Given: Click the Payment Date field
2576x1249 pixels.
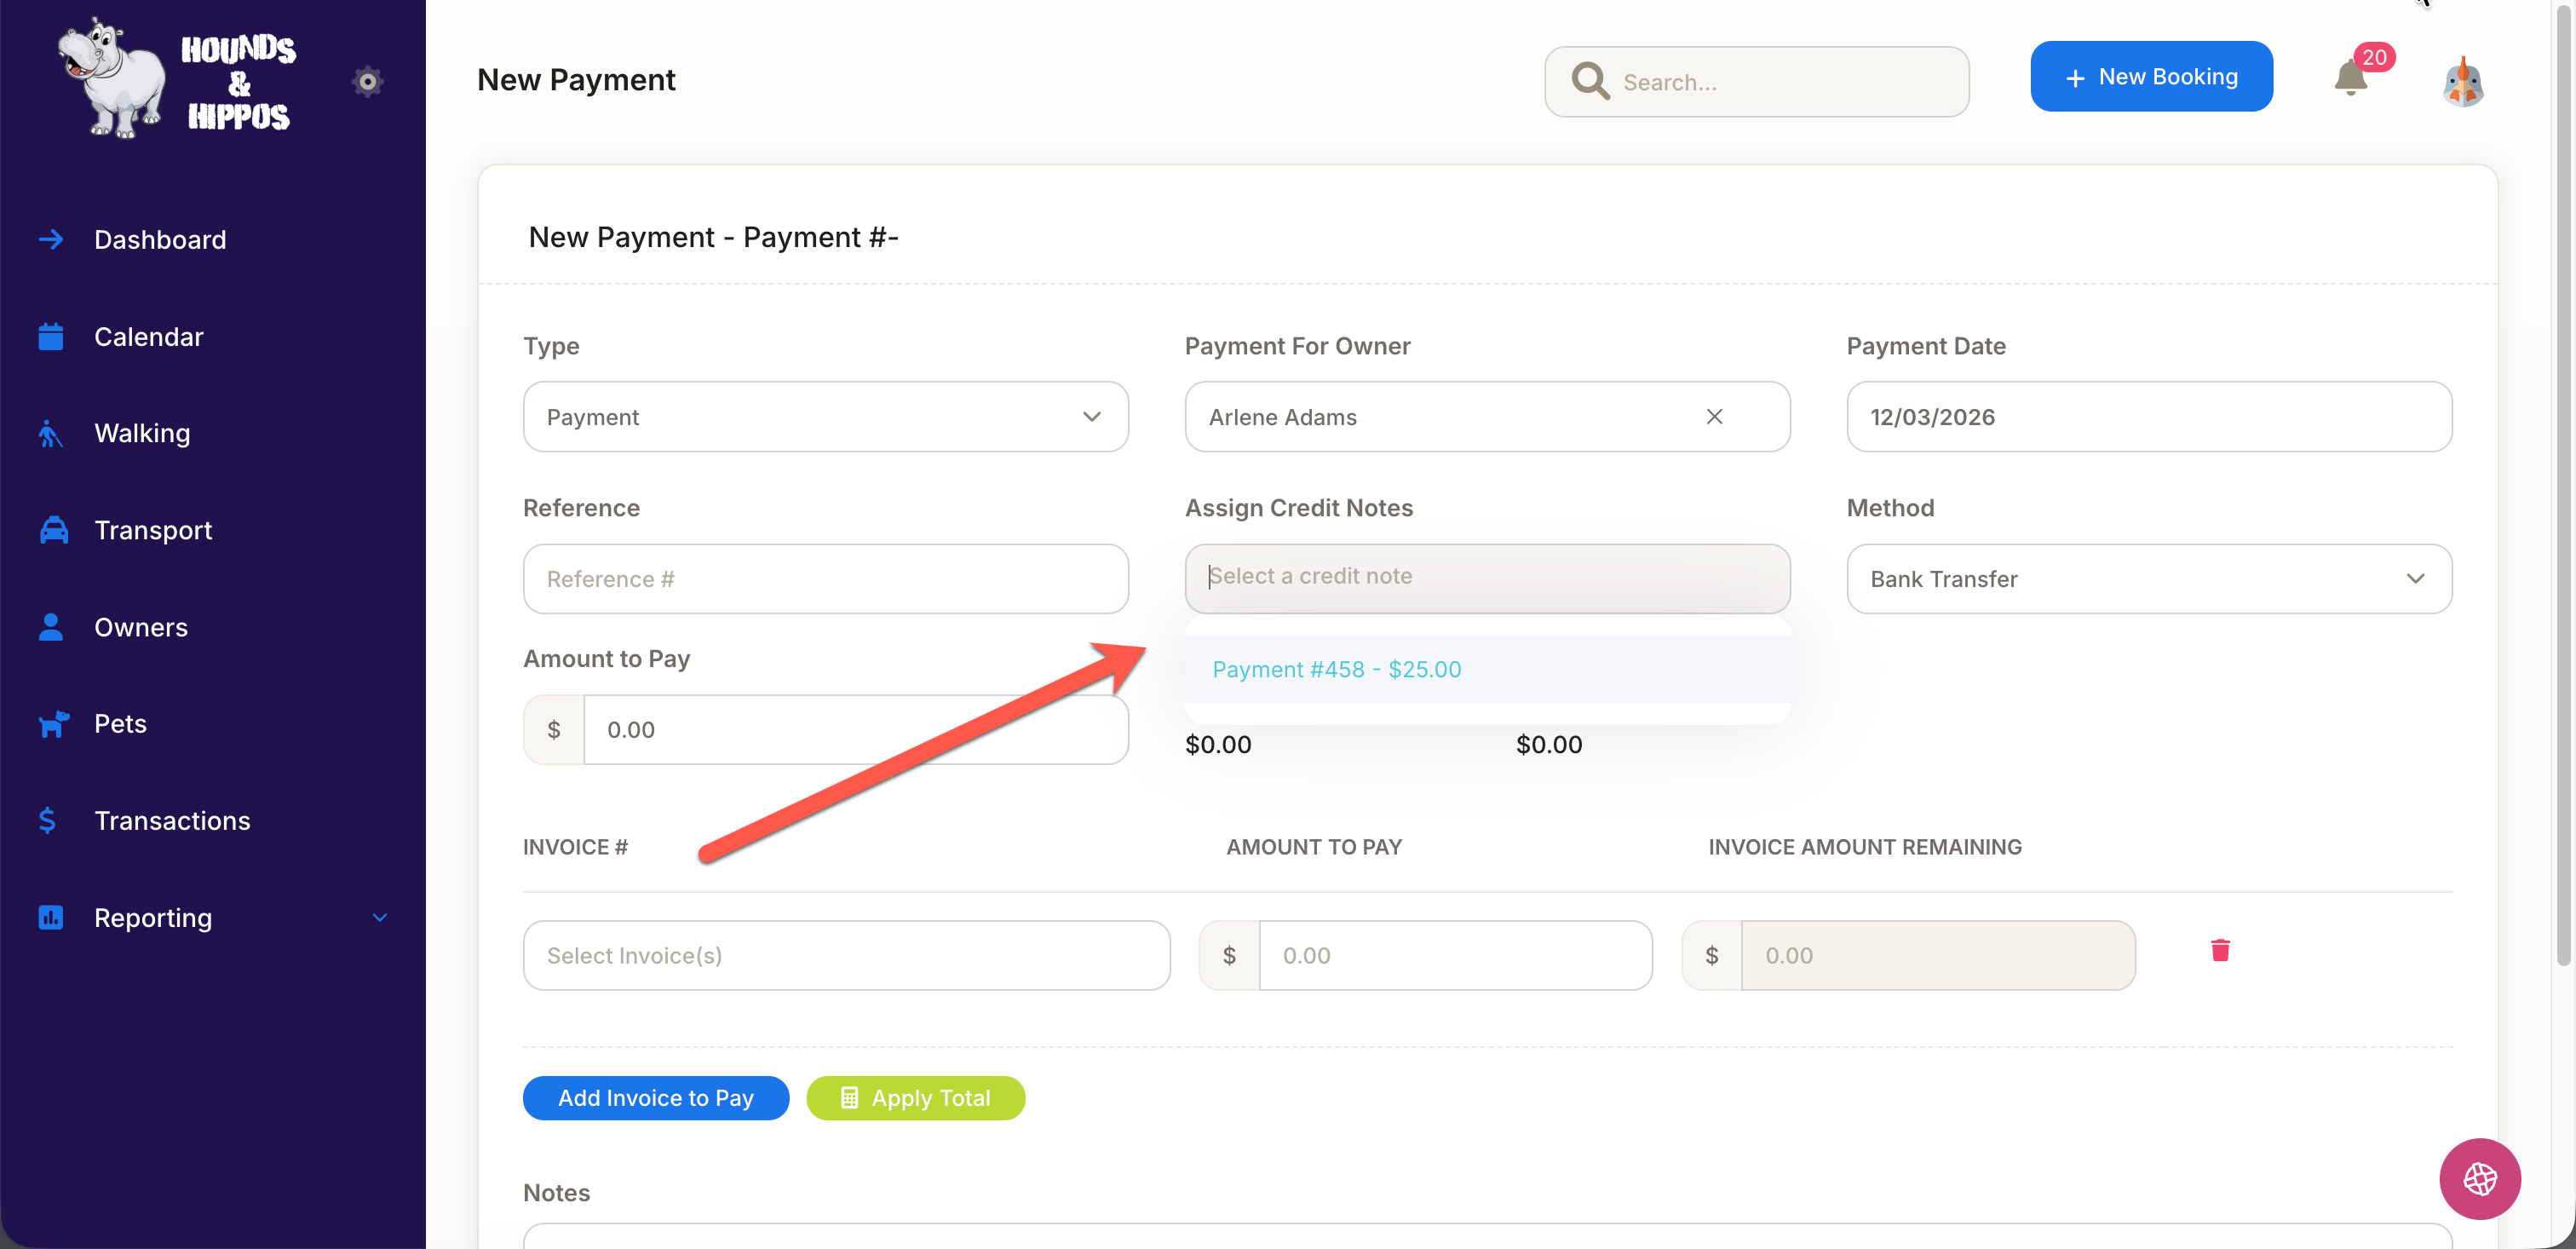Looking at the screenshot, I should click(x=2148, y=417).
